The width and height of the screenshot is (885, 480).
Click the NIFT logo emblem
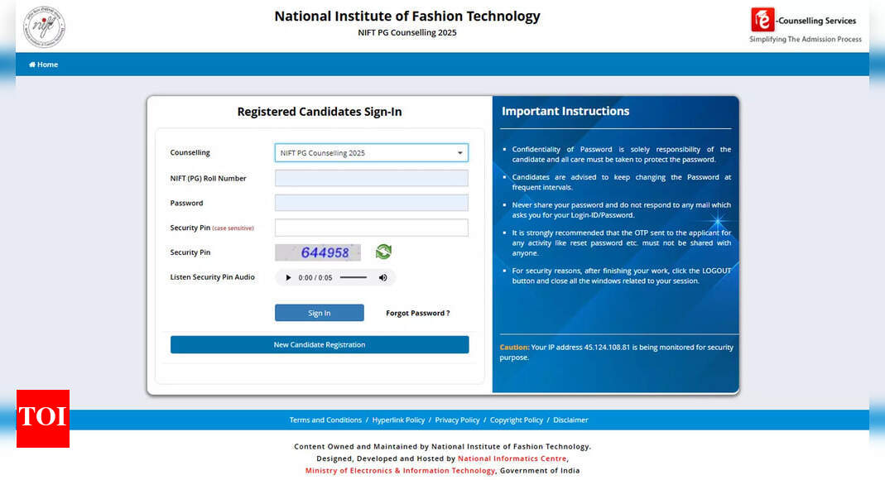(x=44, y=26)
